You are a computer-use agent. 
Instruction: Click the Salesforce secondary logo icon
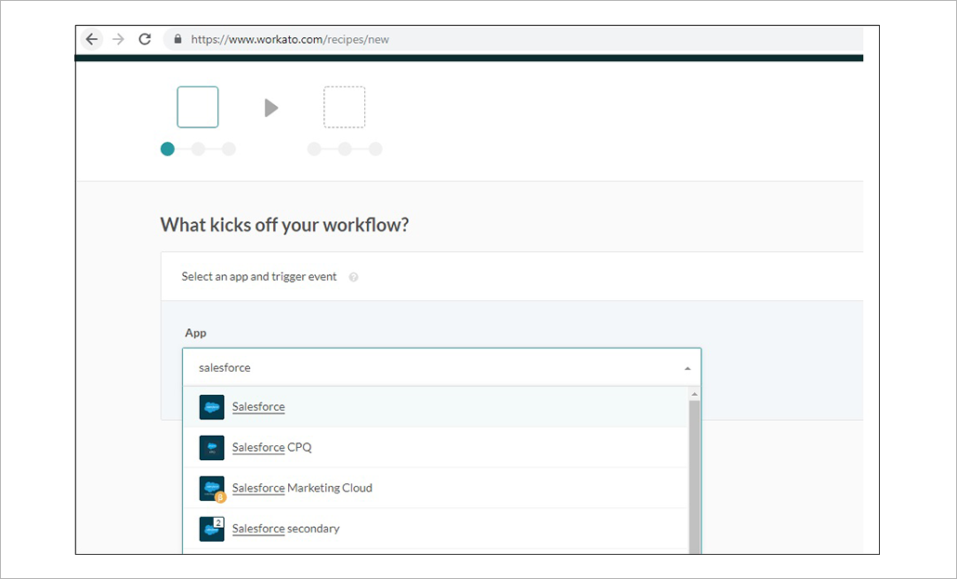212,529
